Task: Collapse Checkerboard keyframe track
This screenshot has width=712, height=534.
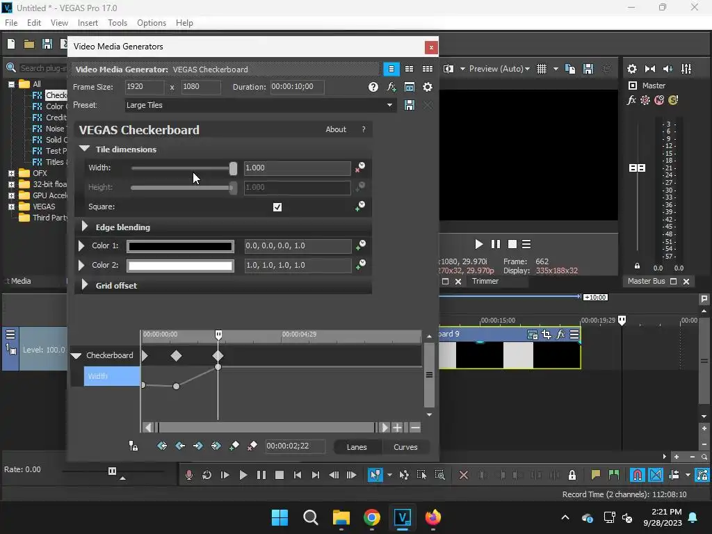Action: pyautogui.click(x=76, y=355)
